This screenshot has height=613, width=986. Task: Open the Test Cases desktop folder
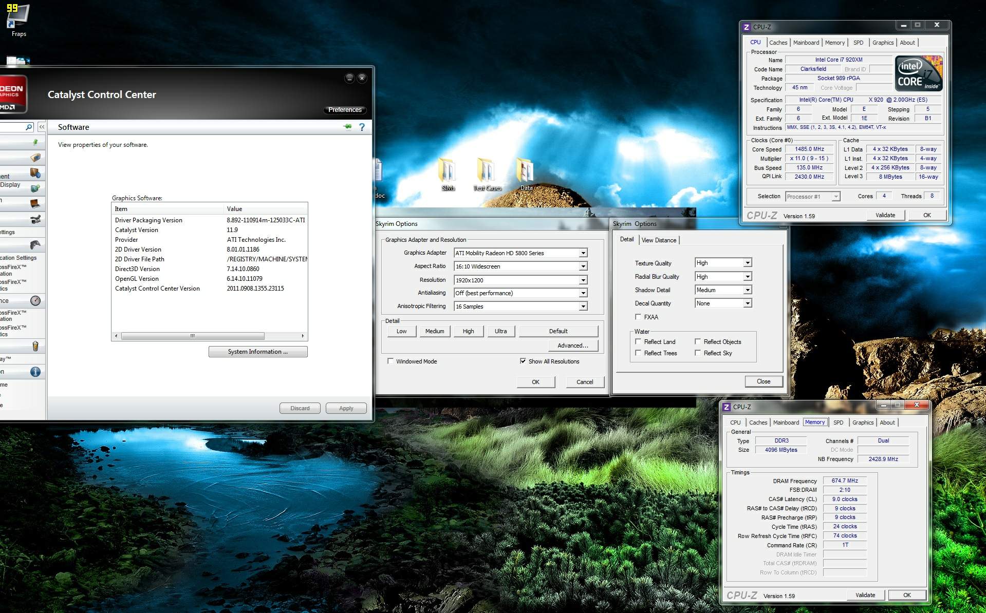coord(487,174)
